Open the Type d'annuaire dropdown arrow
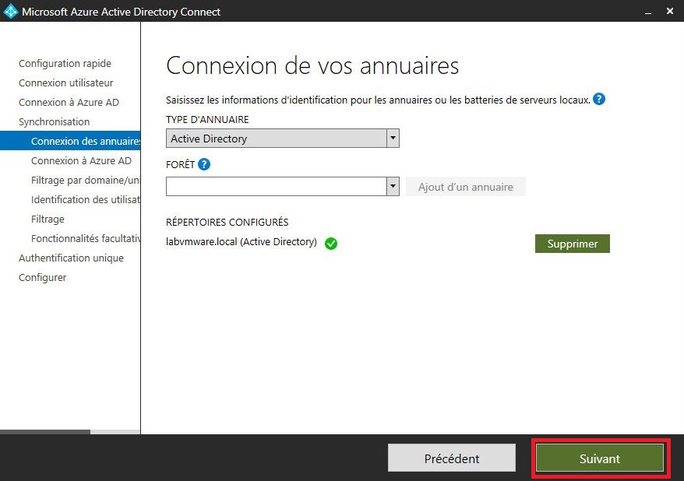Viewport: 684px width, 481px height. 393,139
